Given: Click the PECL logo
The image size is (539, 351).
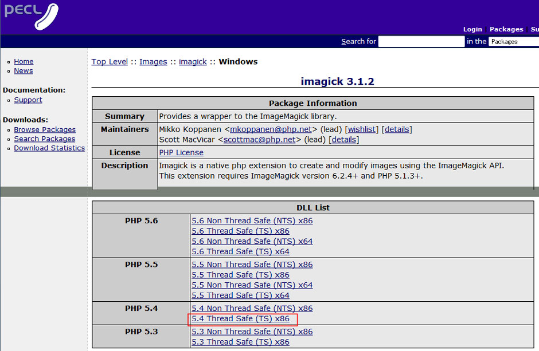Looking at the screenshot, I should (x=32, y=16).
